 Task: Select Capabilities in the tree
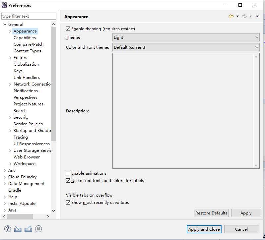(25, 38)
